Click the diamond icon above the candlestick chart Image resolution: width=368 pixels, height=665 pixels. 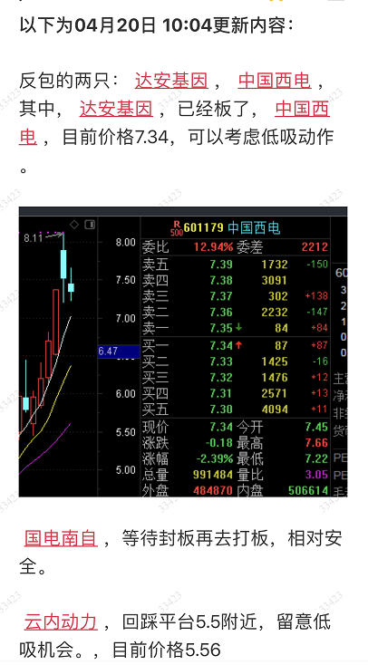pyautogui.click(x=74, y=225)
